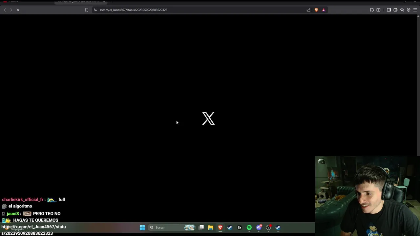This screenshot has width=420, height=236.
Task: Open File Explorer from the taskbar
Action: [x=211, y=227]
